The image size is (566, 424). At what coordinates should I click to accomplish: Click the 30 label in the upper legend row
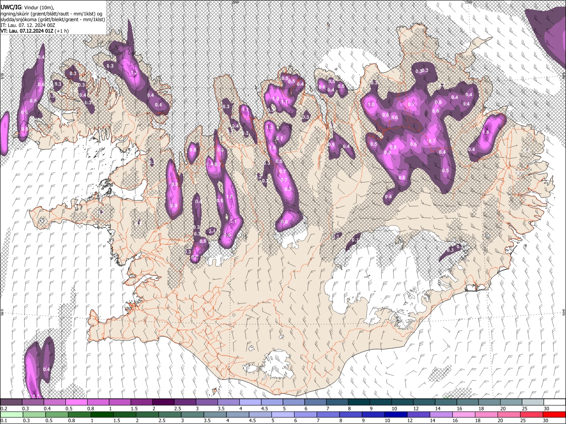547,409
